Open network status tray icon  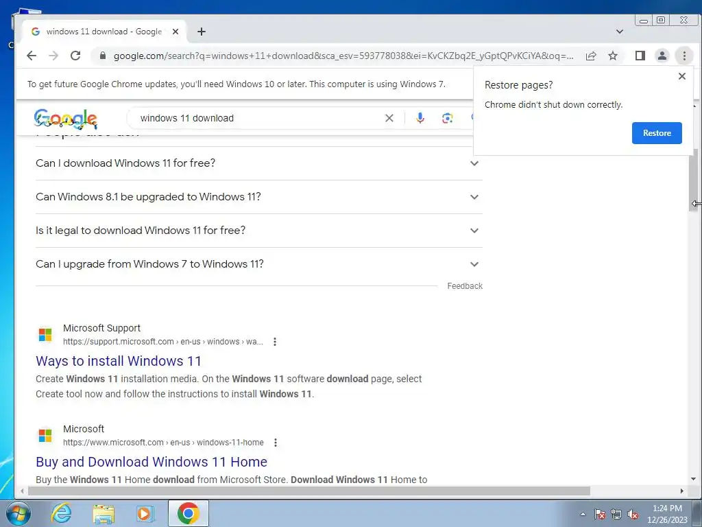[616, 514]
